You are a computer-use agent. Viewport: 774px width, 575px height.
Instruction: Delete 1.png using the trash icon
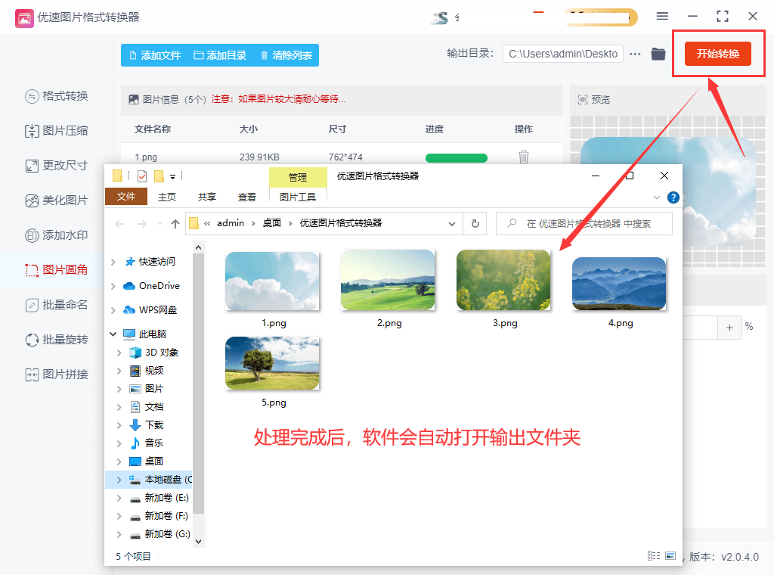click(x=524, y=157)
